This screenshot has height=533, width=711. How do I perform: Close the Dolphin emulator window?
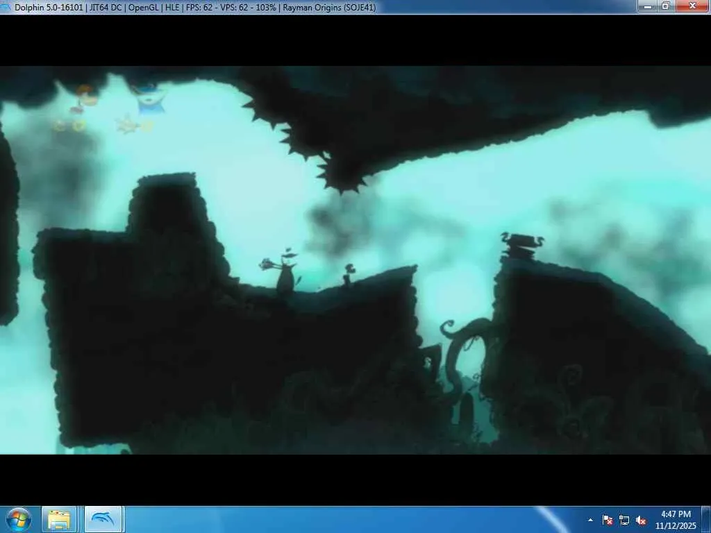(x=692, y=6)
